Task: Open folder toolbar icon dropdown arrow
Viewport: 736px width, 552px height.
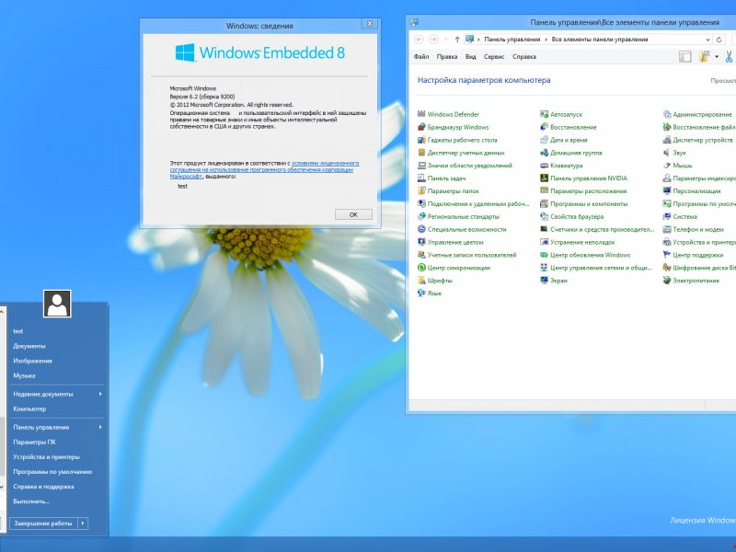Action: click(717, 57)
